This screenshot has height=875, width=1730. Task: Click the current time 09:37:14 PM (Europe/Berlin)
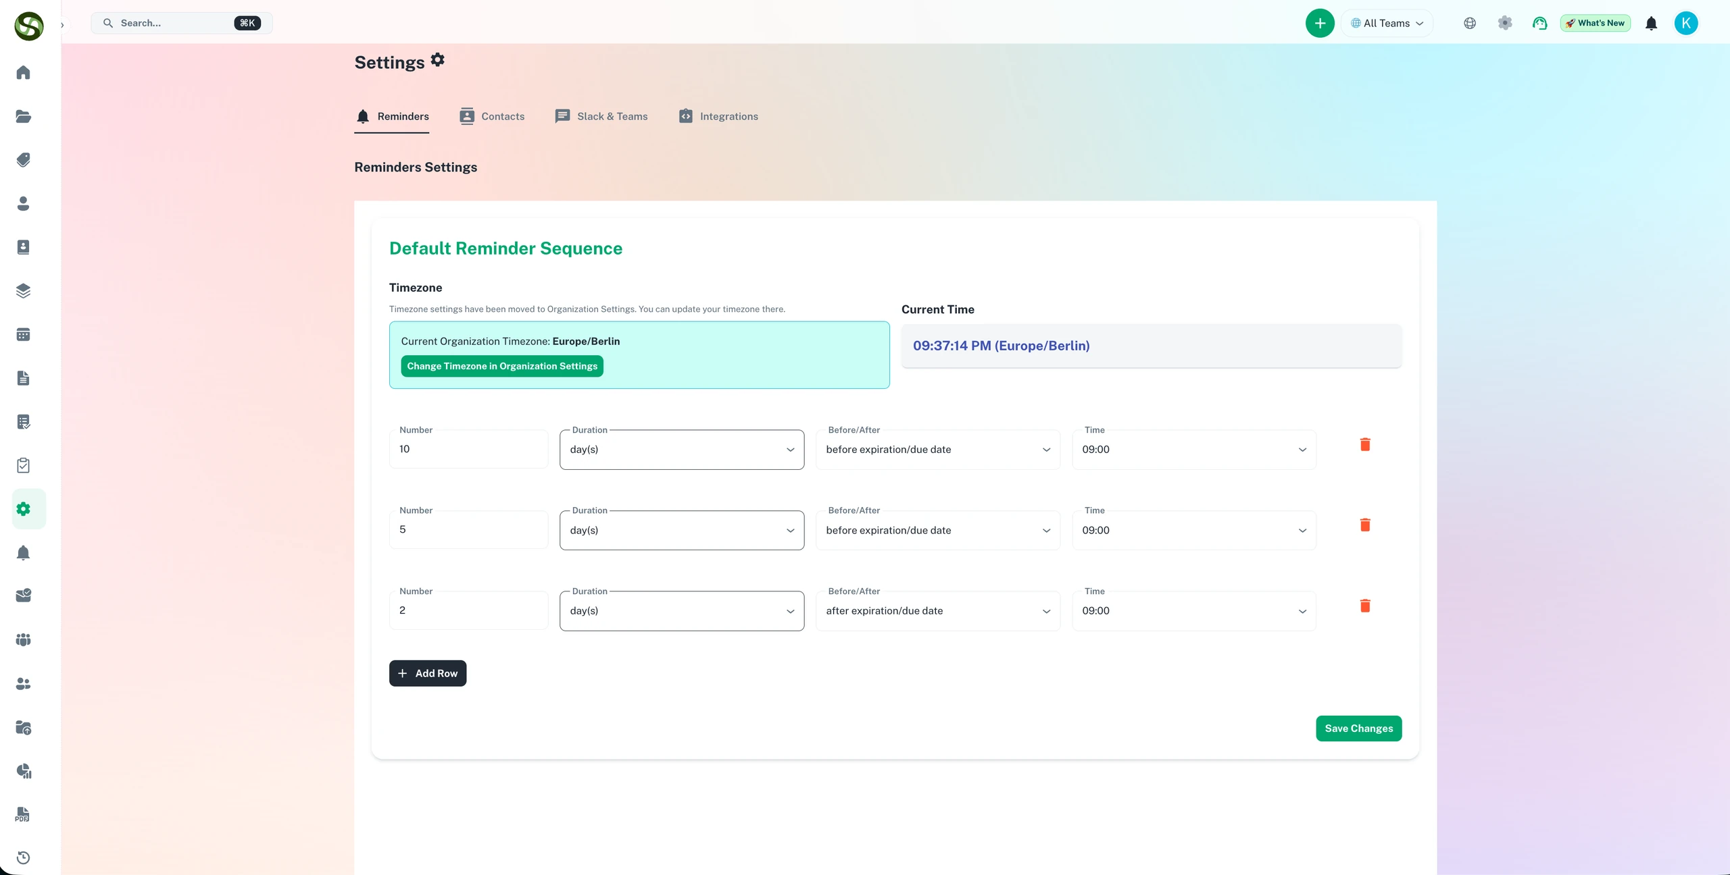1001,346
